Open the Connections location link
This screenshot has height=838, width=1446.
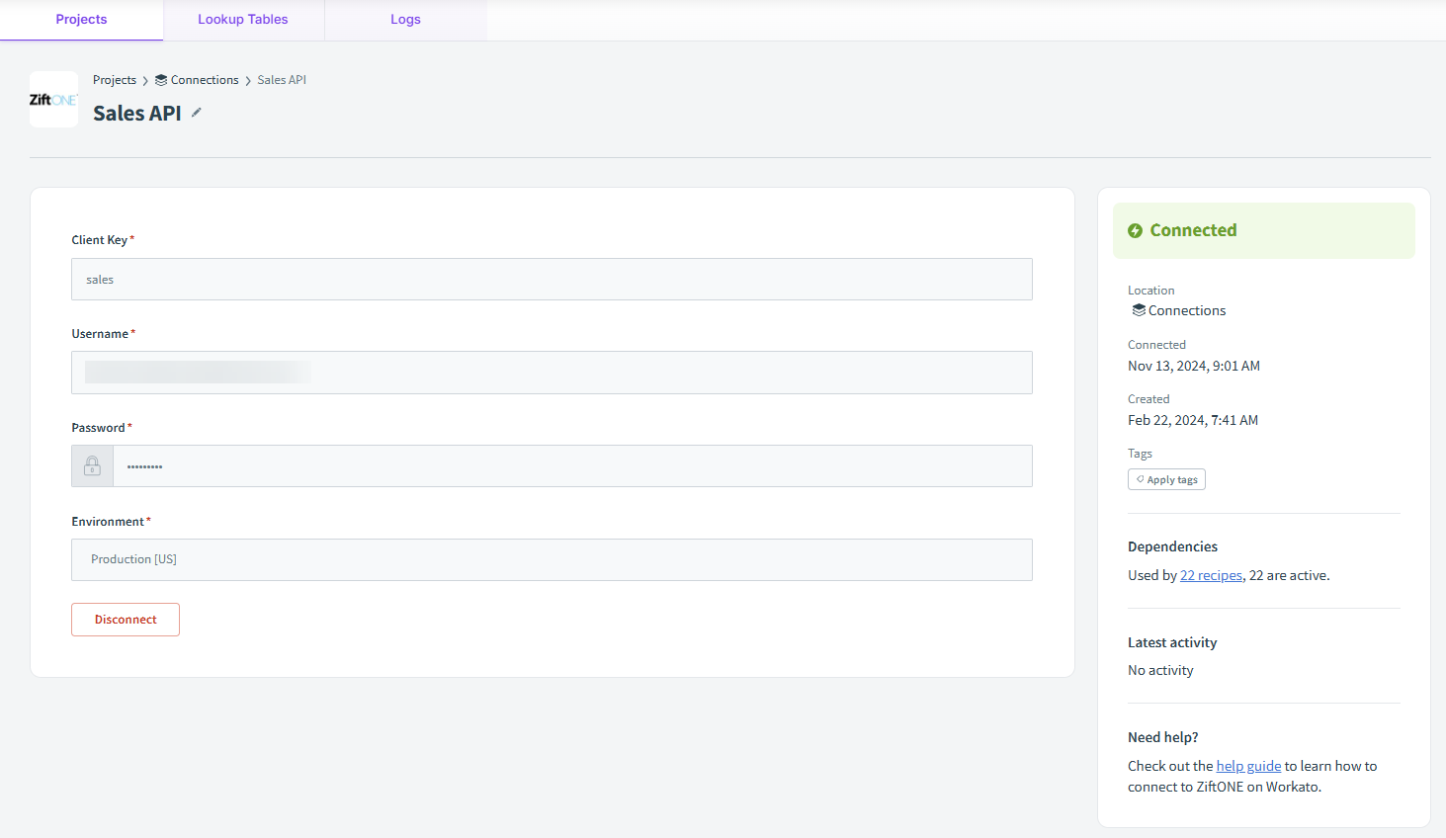tap(1187, 310)
